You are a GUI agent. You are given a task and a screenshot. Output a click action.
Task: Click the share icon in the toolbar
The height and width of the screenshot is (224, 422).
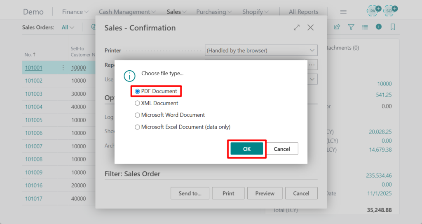coord(337,27)
